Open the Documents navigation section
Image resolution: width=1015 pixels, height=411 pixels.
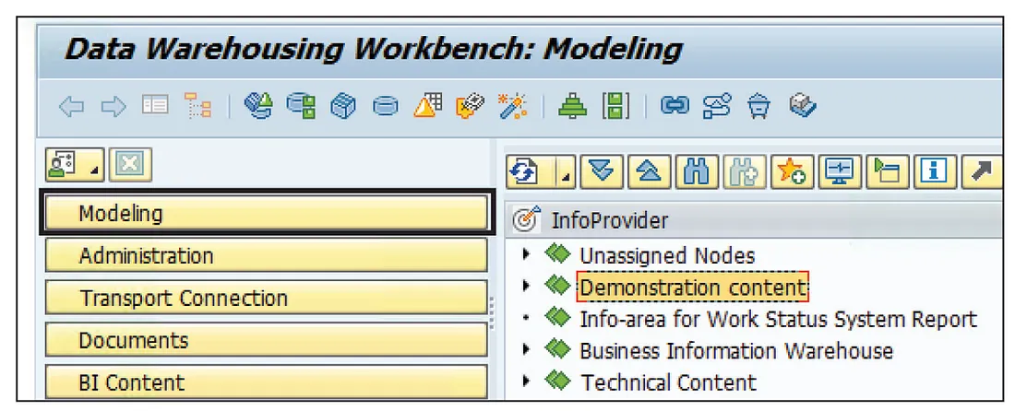coord(266,340)
